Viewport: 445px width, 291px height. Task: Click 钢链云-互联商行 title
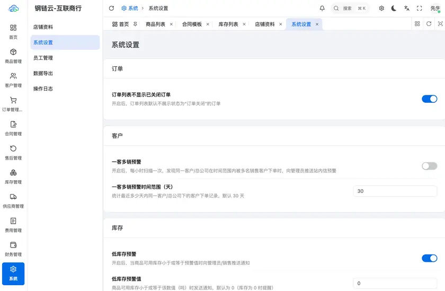(x=58, y=8)
